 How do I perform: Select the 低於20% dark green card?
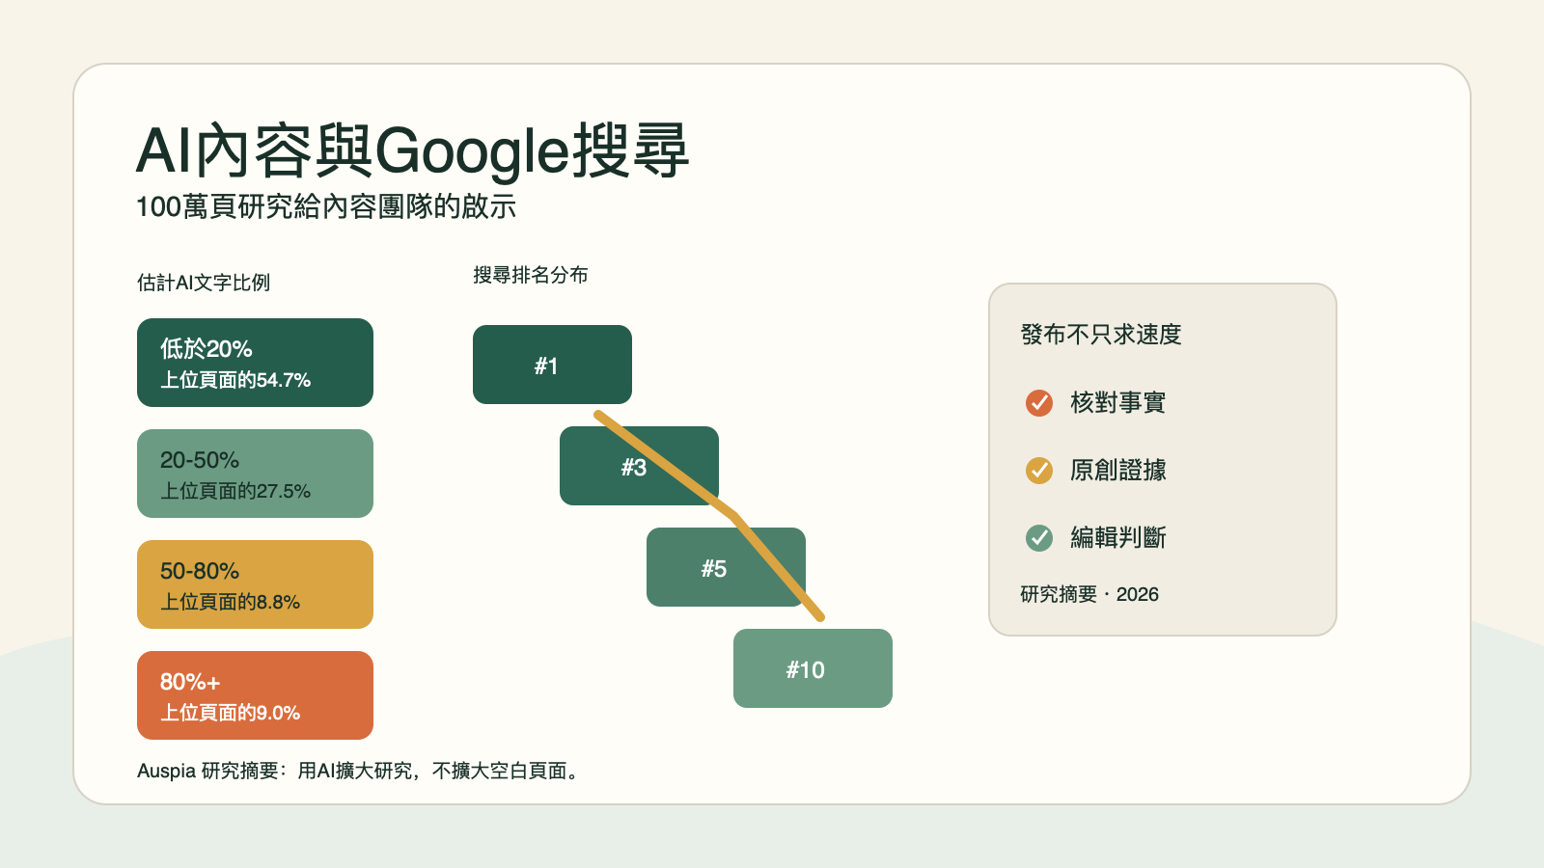point(255,363)
